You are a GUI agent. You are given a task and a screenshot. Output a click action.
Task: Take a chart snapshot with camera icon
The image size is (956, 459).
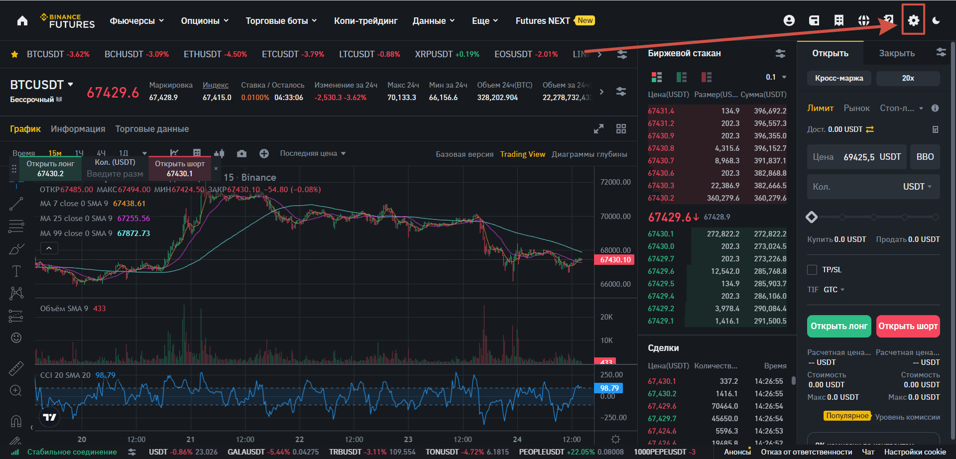pos(241,154)
